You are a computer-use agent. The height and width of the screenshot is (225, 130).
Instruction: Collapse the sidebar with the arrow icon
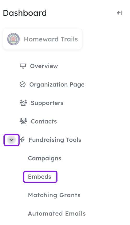coord(120,13)
